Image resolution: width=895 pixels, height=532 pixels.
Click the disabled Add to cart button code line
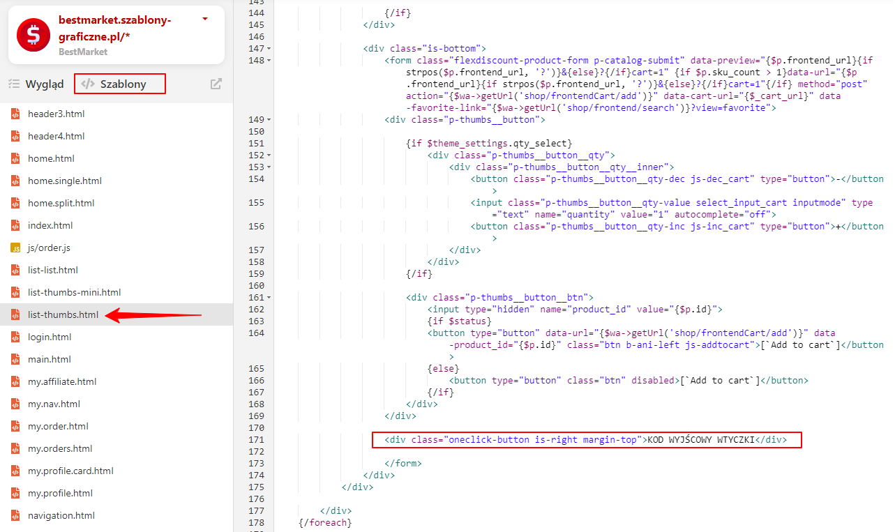pyautogui.click(x=629, y=381)
